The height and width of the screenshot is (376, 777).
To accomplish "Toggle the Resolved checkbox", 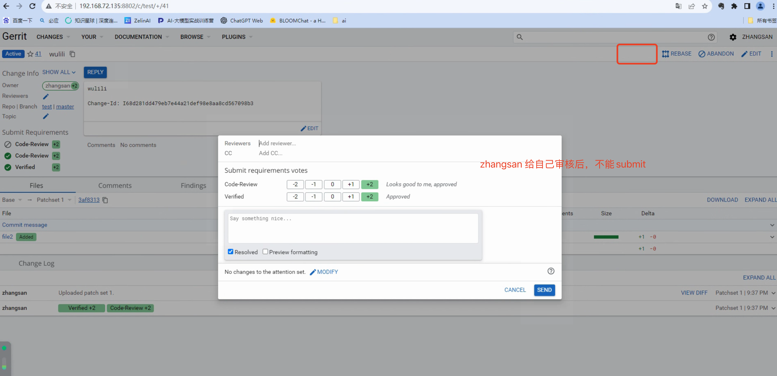I will point(230,252).
